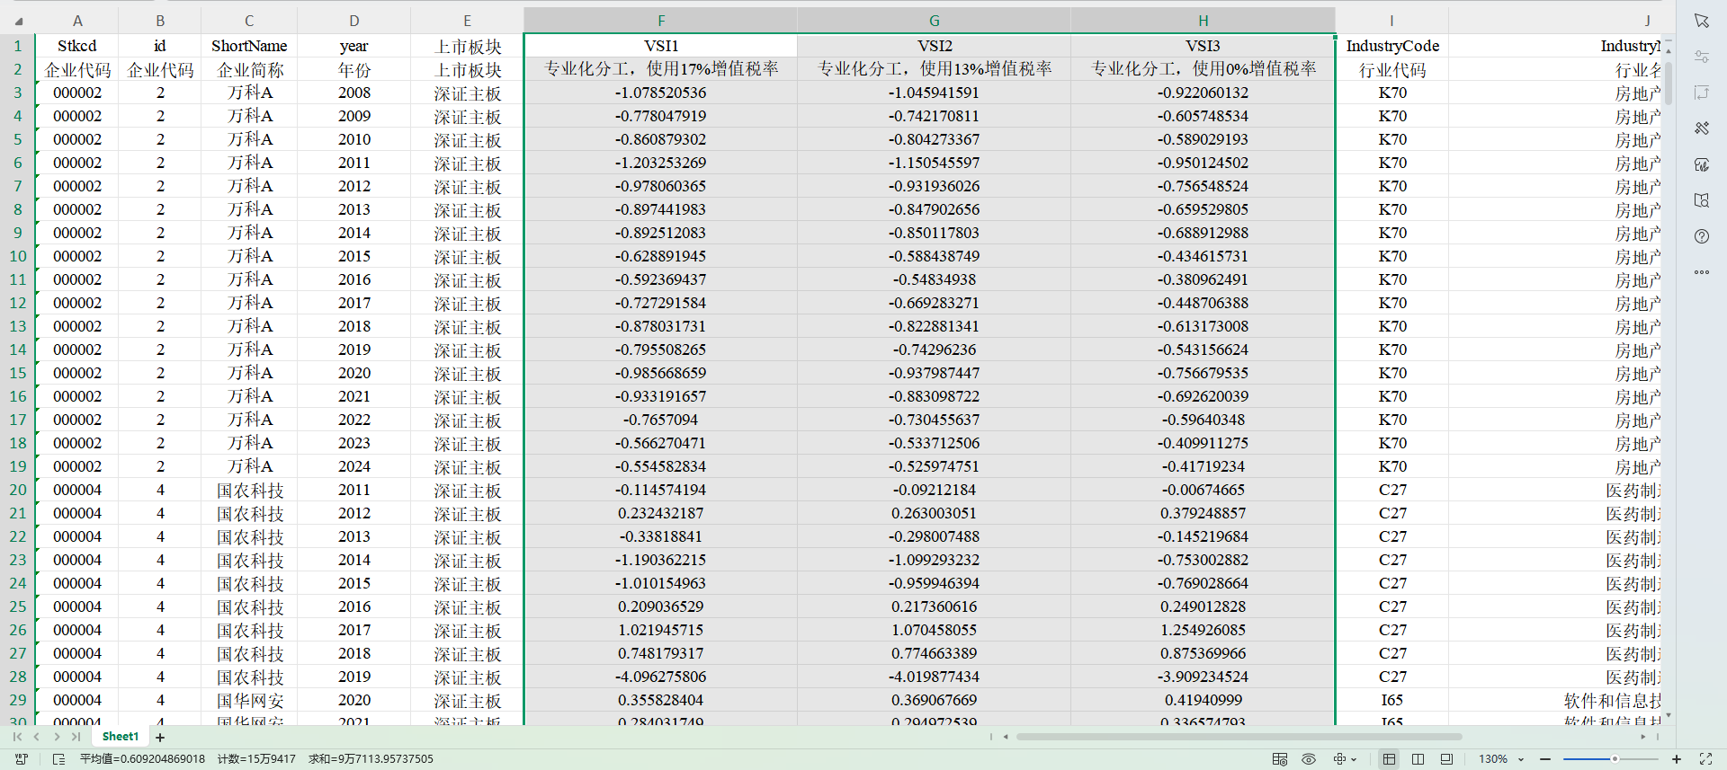This screenshot has width=1727, height=770.
Task: Switch to page break preview view
Action: (1418, 759)
